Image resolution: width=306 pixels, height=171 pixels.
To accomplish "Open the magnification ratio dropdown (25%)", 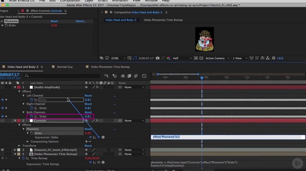I will pyautogui.click(x=118, y=58).
